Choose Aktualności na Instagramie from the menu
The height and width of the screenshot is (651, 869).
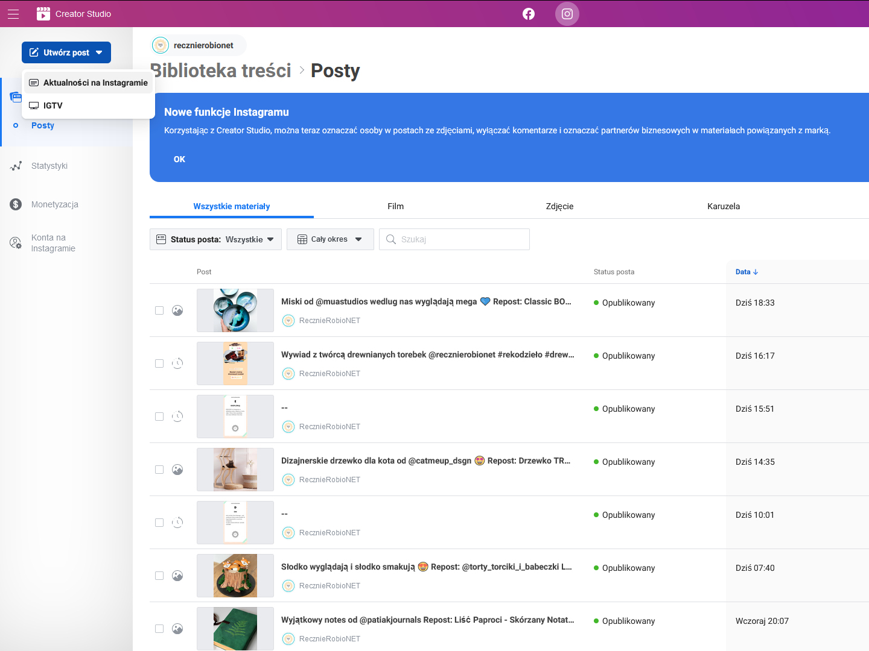point(89,83)
